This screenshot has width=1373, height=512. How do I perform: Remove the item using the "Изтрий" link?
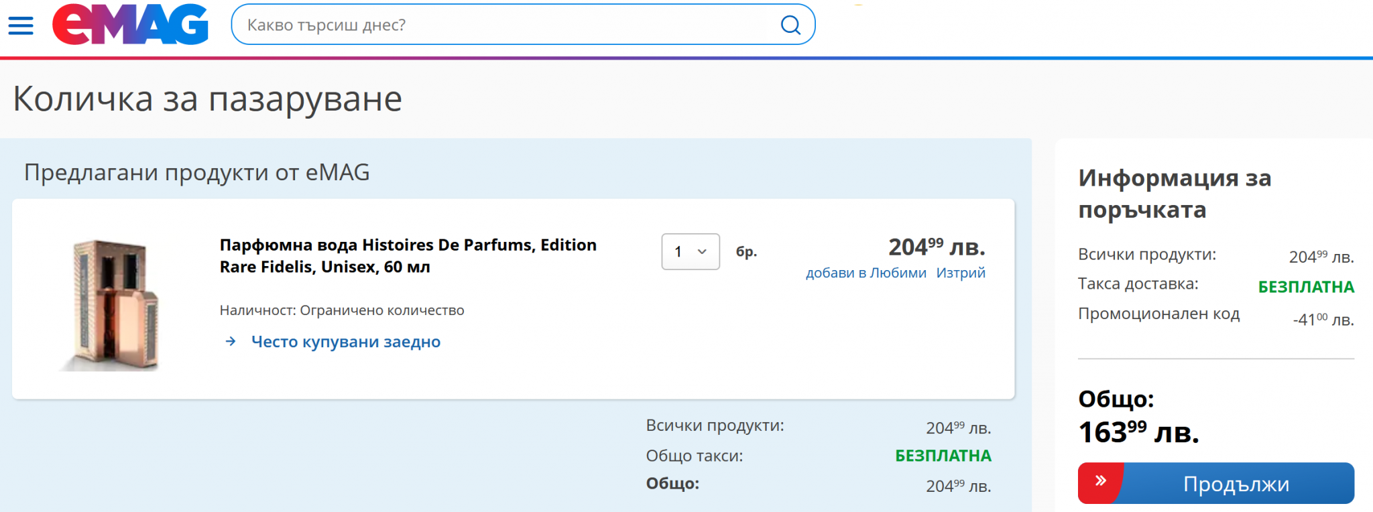(960, 273)
